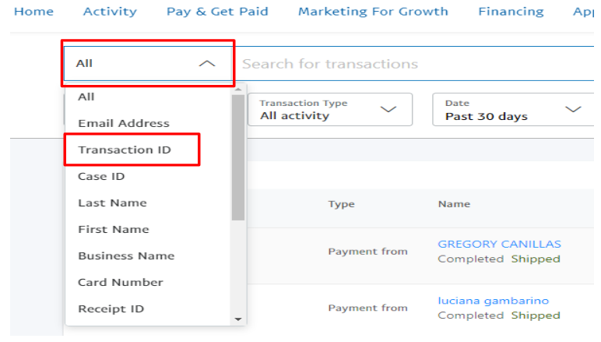The width and height of the screenshot is (601, 342).
Task: Pick Case ID in the dropdown list
Action: (x=101, y=176)
